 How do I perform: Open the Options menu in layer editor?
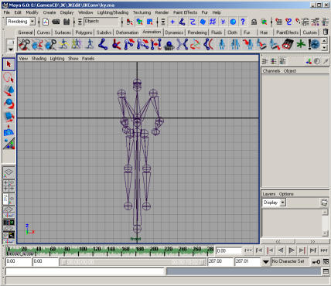coord(286,194)
